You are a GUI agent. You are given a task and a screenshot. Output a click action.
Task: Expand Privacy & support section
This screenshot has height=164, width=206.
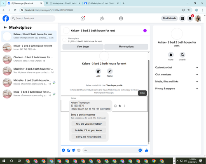click(177, 89)
